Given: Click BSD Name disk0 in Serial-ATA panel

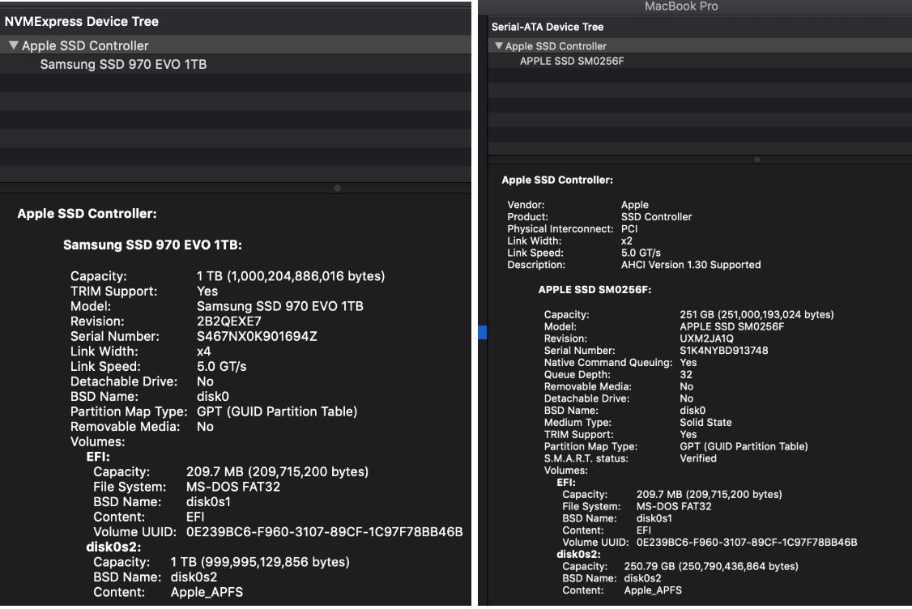Looking at the screenshot, I should click(x=693, y=411).
